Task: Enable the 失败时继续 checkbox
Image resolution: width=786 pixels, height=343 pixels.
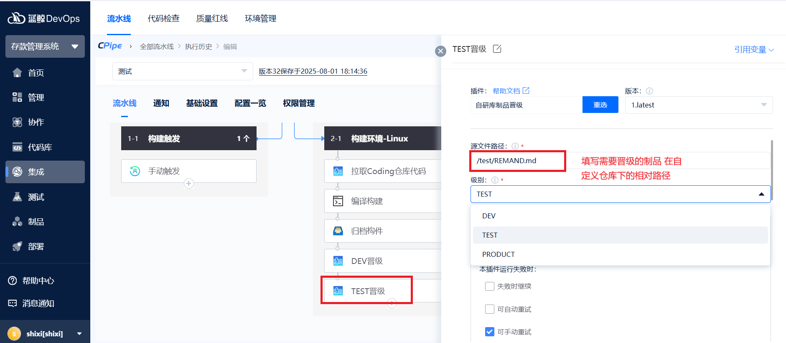Action: pyautogui.click(x=490, y=286)
